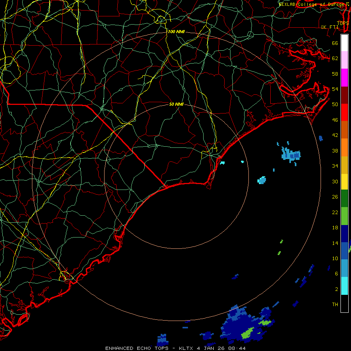Click the '100 NMI' range ring label
The image size is (351, 351).
(176, 32)
